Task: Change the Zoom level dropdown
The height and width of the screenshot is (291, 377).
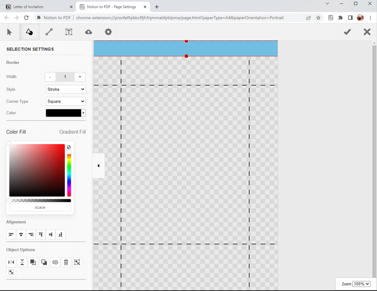Action: point(361,284)
